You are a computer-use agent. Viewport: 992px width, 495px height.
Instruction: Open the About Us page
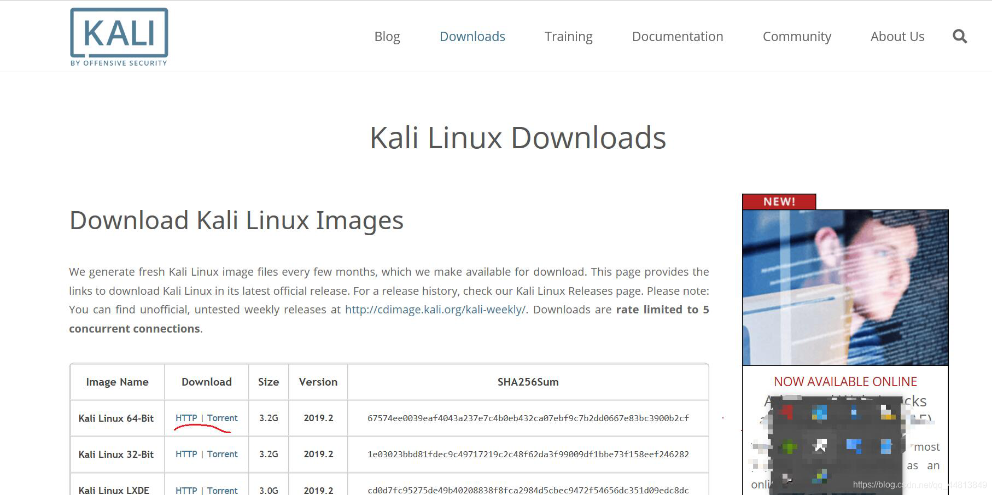click(897, 36)
